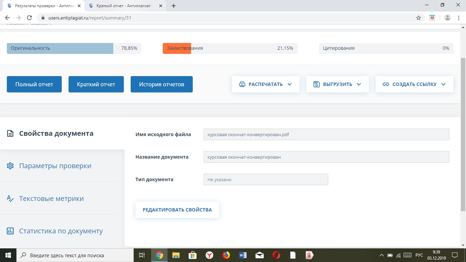
Task: Reload the page with the refresh icon
Action: 29,18
